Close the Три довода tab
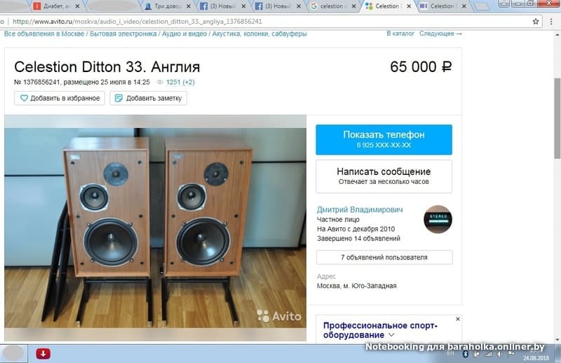This screenshot has height=363, width=561. pos(188,6)
